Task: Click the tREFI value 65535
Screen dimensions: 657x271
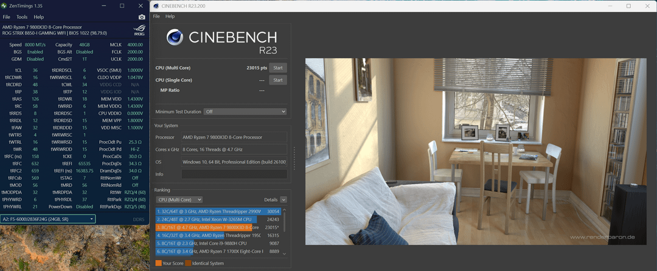Action: click(84, 163)
